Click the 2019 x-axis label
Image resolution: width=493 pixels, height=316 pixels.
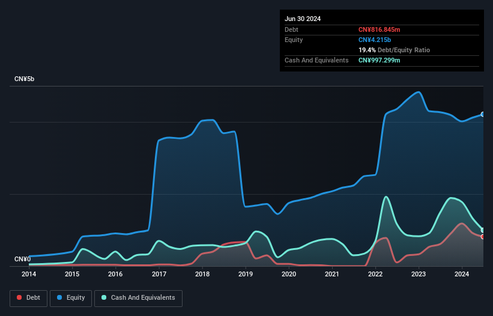coord(246,274)
